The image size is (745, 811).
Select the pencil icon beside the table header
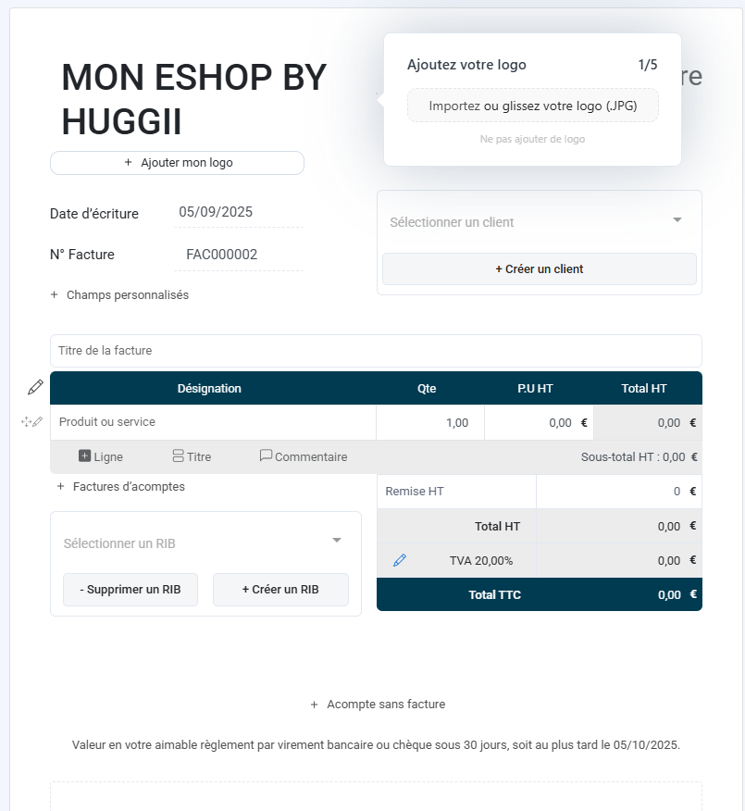coord(34,387)
